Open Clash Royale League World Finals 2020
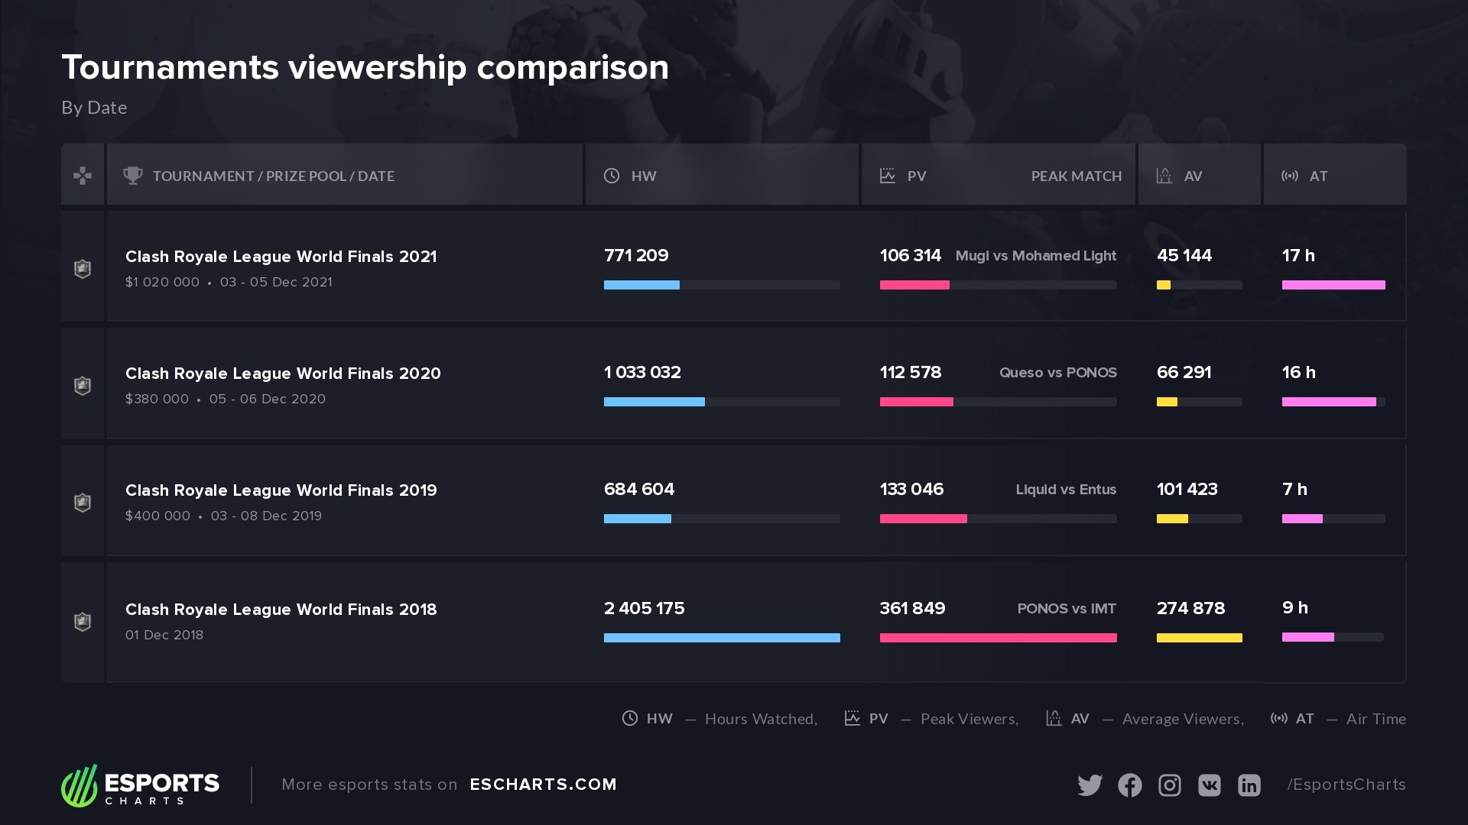 click(283, 374)
